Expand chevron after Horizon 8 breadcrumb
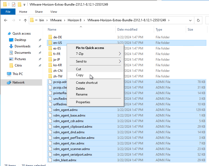This screenshot has height=166, width=209. click(84, 20)
